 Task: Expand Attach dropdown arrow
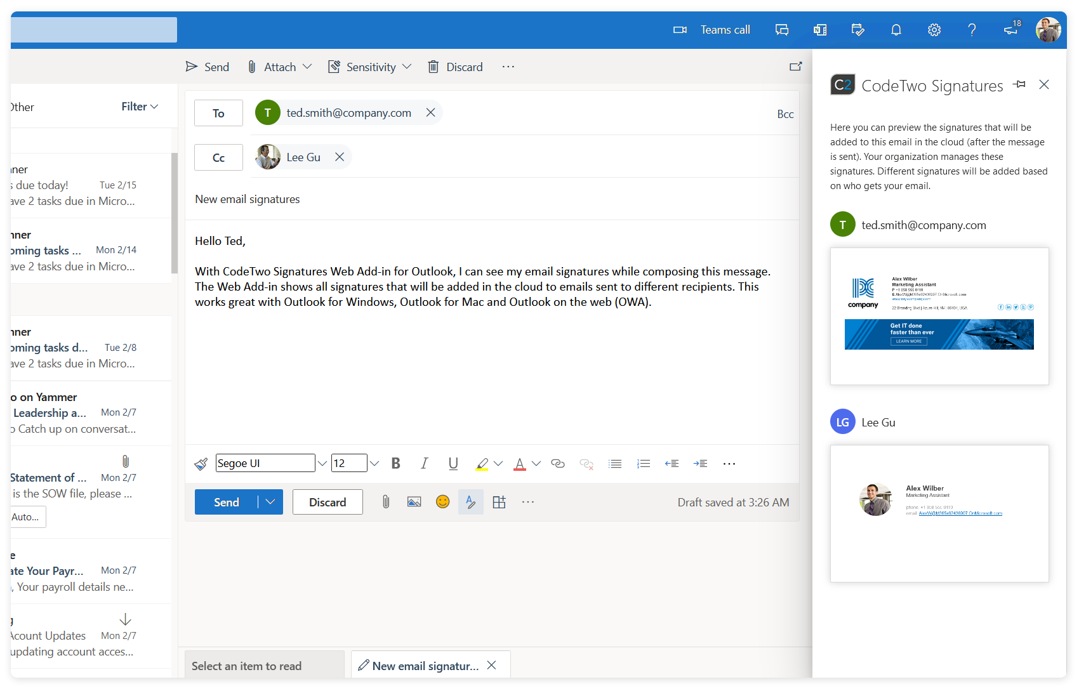tap(307, 67)
